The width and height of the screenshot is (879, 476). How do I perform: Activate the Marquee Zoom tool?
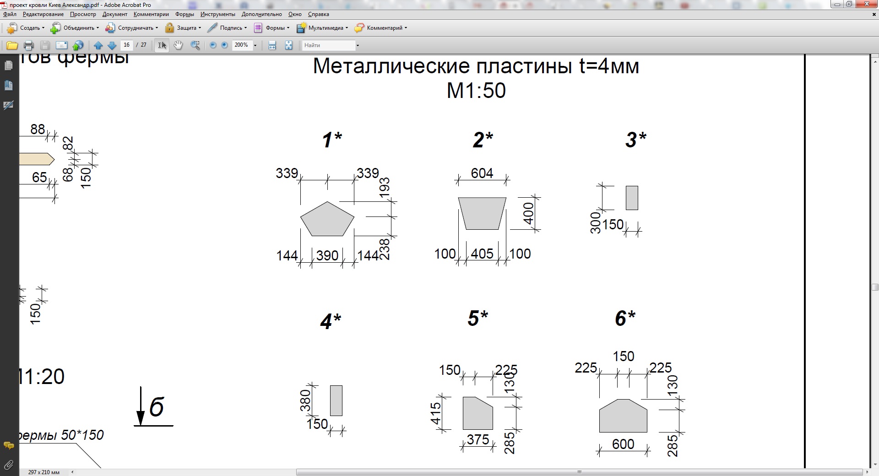click(195, 45)
